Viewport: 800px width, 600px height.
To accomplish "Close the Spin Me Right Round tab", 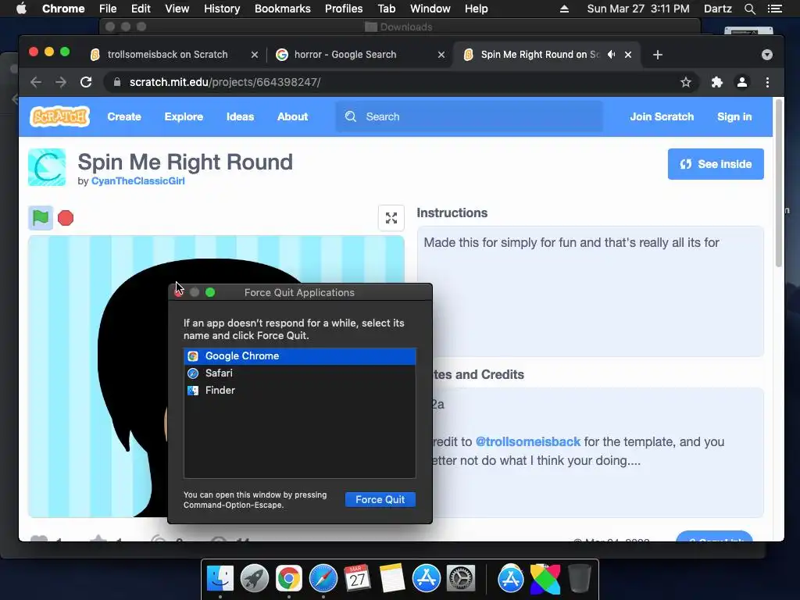I will tap(628, 55).
